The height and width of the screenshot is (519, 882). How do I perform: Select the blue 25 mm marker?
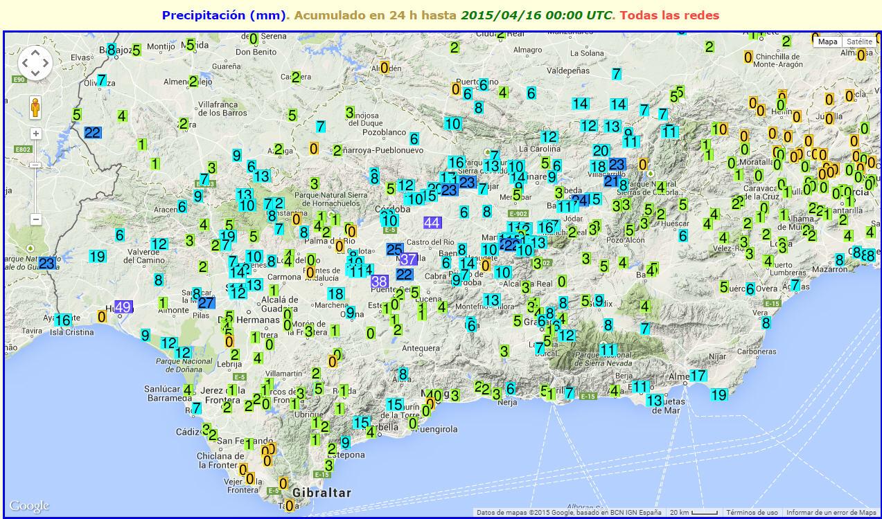(394, 249)
